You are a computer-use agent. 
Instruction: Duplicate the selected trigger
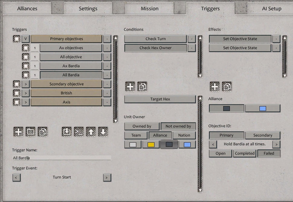coord(43,132)
